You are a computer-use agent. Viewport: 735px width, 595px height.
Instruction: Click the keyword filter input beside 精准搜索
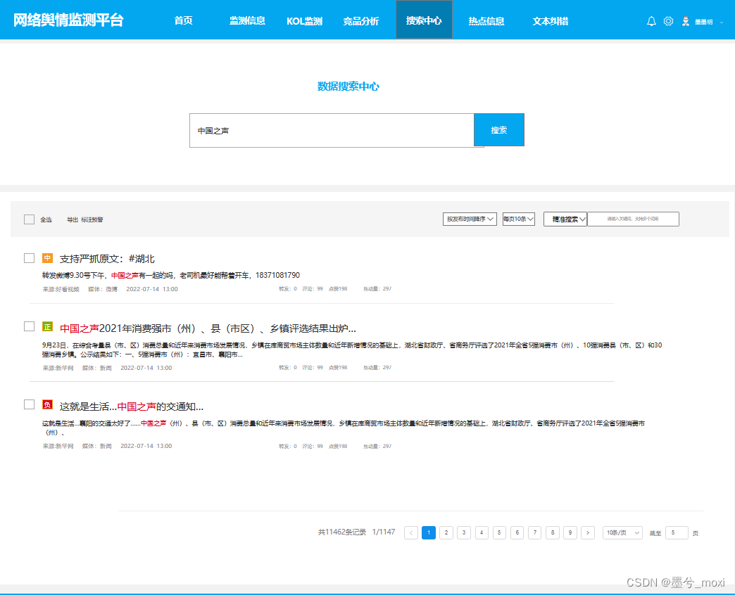[x=633, y=219]
